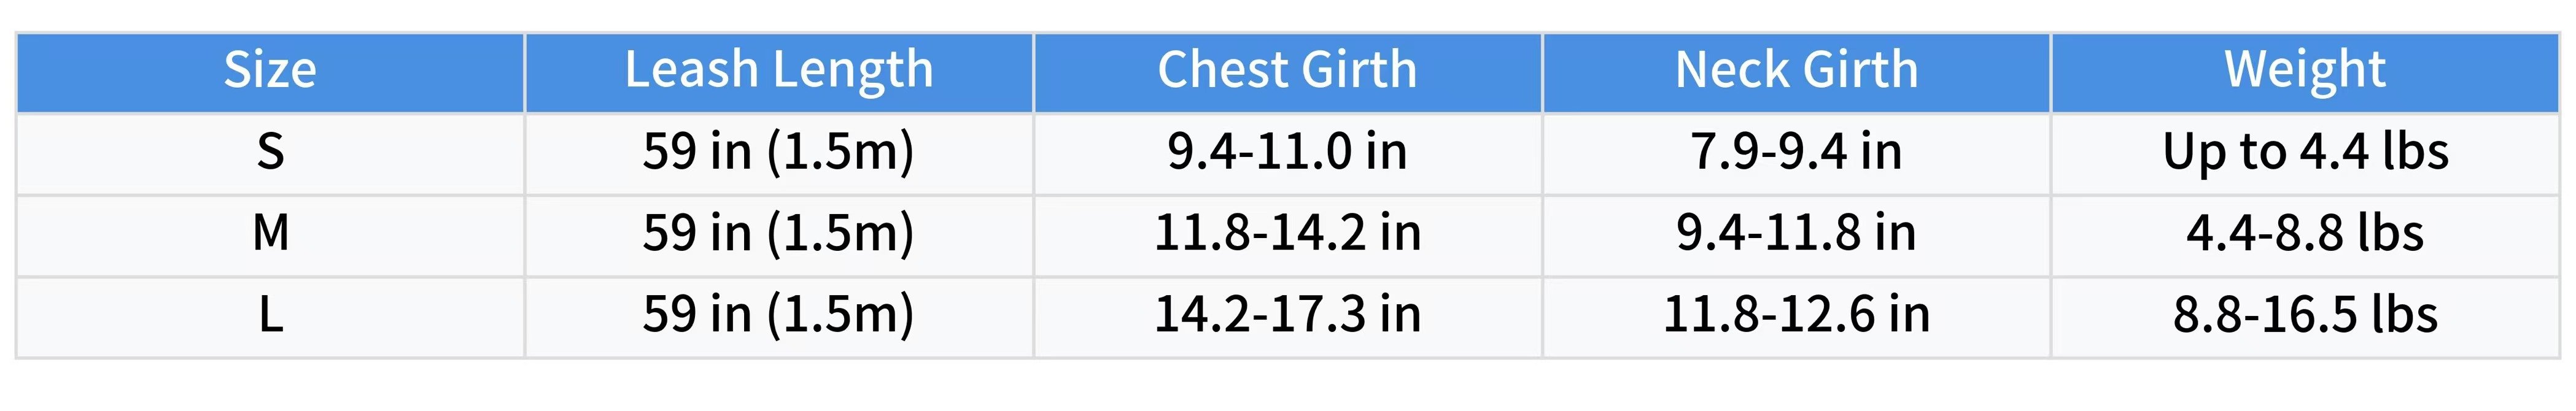Image resolution: width=2576 pixels, height=411 pixels.
Task: Click the M size cell
Action: point(270,236)
